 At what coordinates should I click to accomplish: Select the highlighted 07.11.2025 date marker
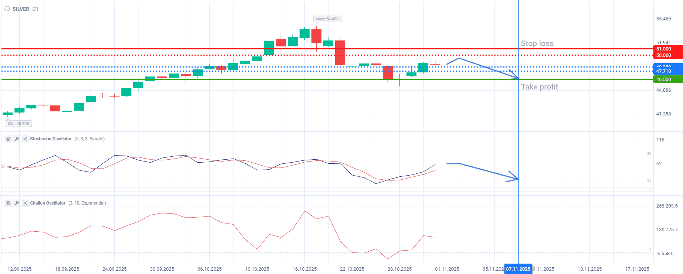(518, 269)
